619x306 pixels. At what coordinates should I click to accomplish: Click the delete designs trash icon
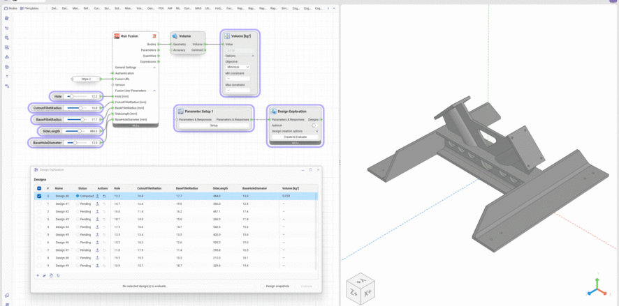tap(51, 275)
